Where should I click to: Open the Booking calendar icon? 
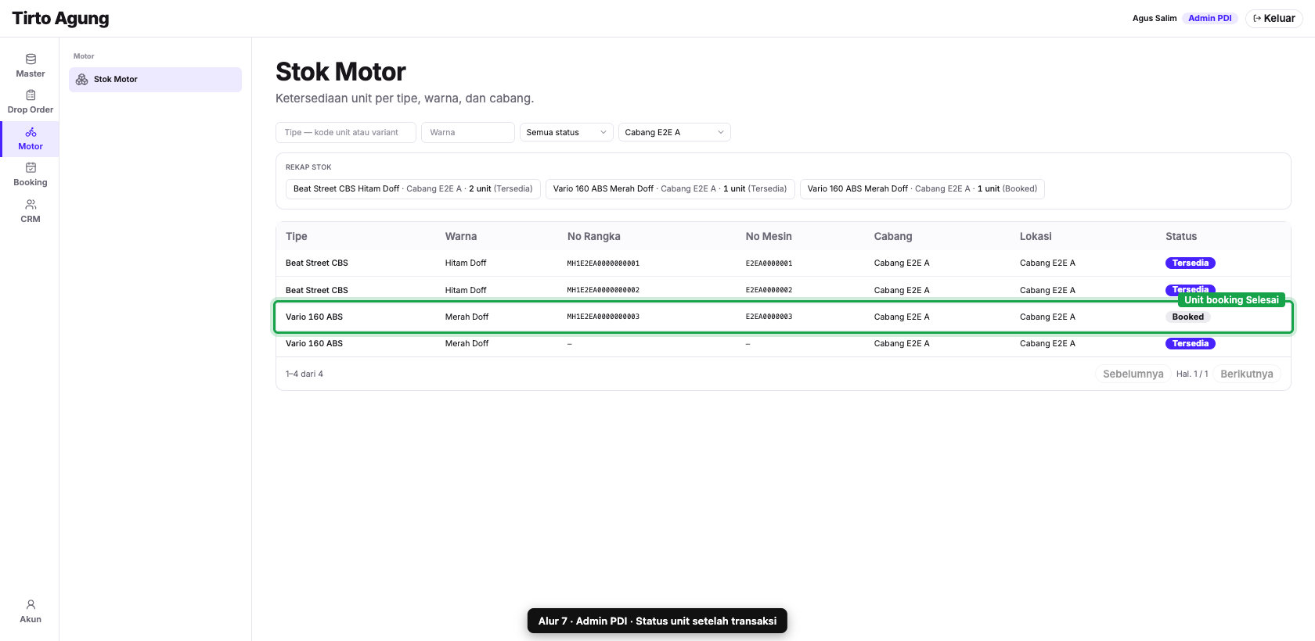tap(31, 168)
